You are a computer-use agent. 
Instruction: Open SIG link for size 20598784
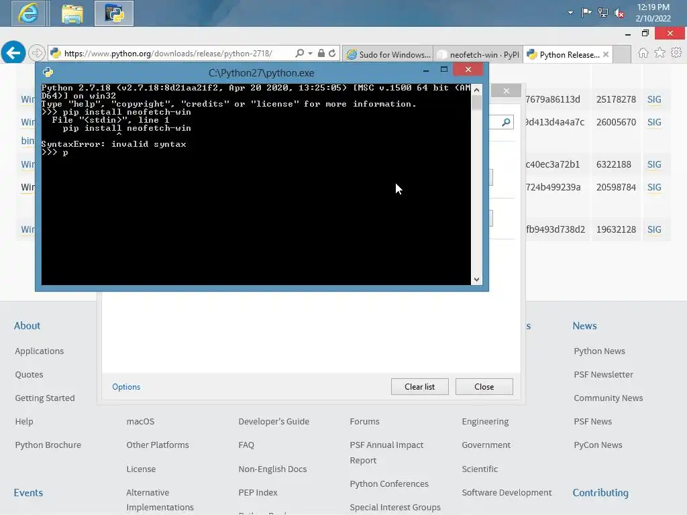tap(654, 188)
